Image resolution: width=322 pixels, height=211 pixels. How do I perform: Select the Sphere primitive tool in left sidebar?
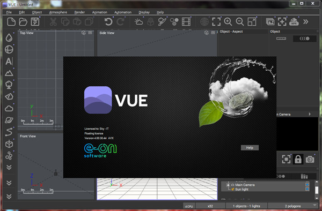click(9, 50)
